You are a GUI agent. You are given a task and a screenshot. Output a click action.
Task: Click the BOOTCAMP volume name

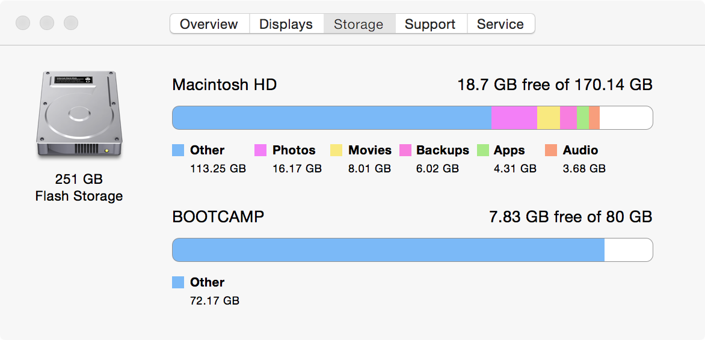pyautogui.click(x=218, y=217)
